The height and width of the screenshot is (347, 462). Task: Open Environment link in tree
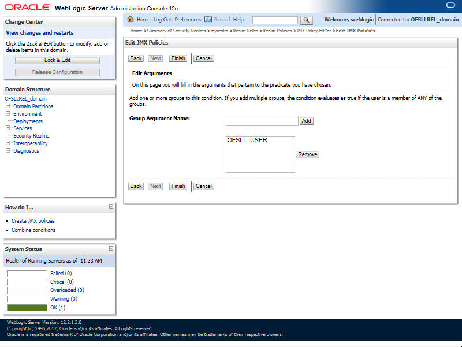(x=27, y=113)
